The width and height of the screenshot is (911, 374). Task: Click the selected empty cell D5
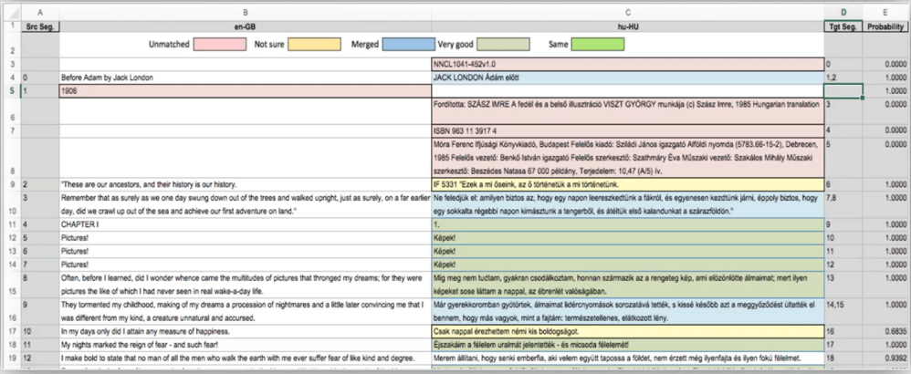click(843, 90)
